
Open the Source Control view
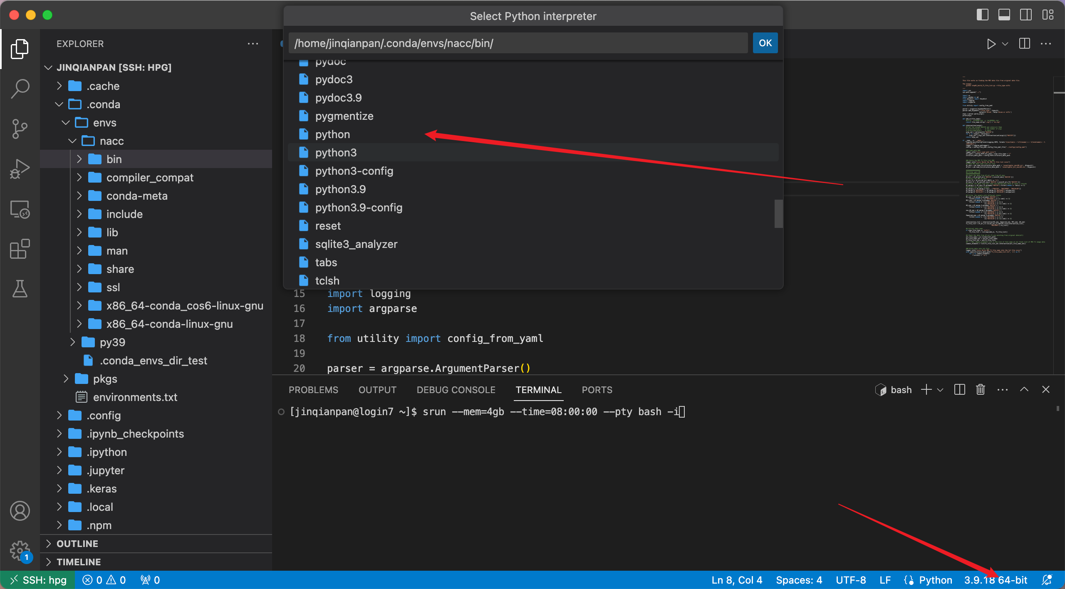[x=20, y=129]
